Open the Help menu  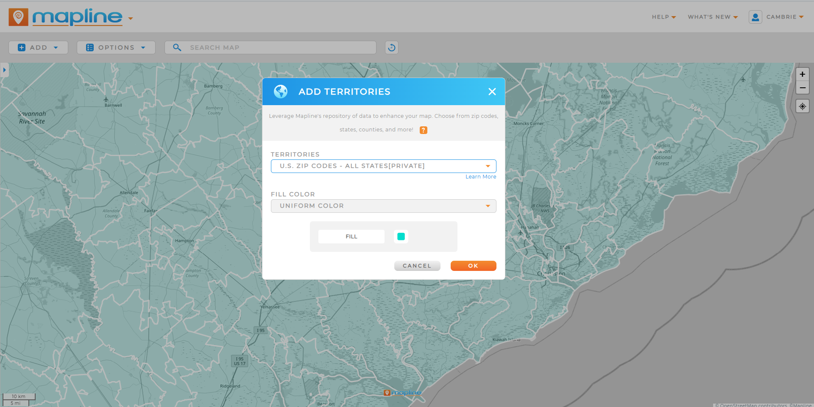coord(663,17)
